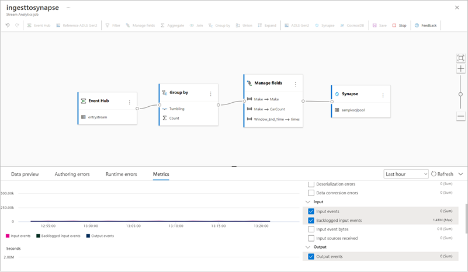Switch to Metrics tab
The height and width of the screenshot is (272, 468).
pyautogui.click(x=161, y=174)
